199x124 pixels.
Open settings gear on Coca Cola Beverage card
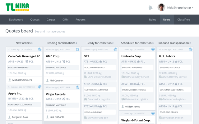(x=40, y=49)
